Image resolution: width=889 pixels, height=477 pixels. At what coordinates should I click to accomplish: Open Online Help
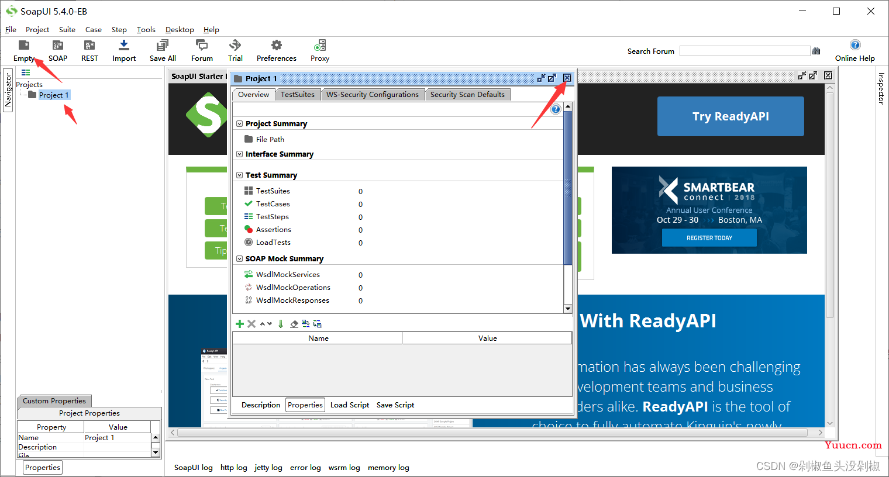[x=855, y=51]
